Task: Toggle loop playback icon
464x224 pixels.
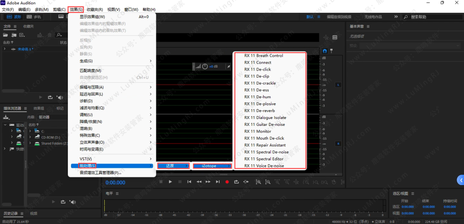Action: (x=236, y=182)
